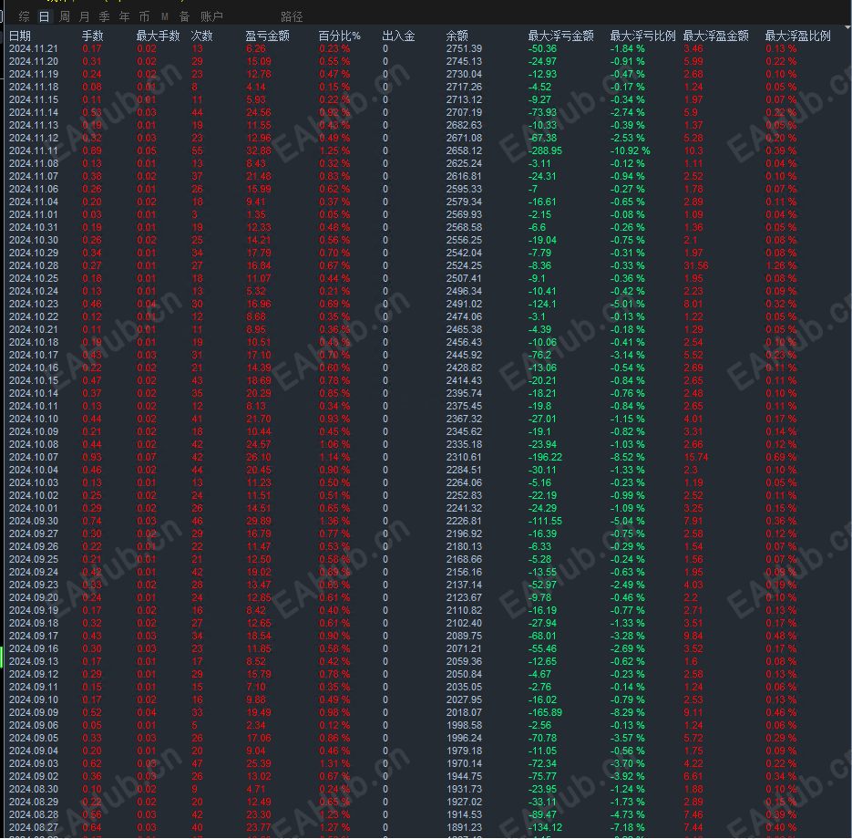Switch to the 月 monthly tab
The image size is (852, 839).
84,16
